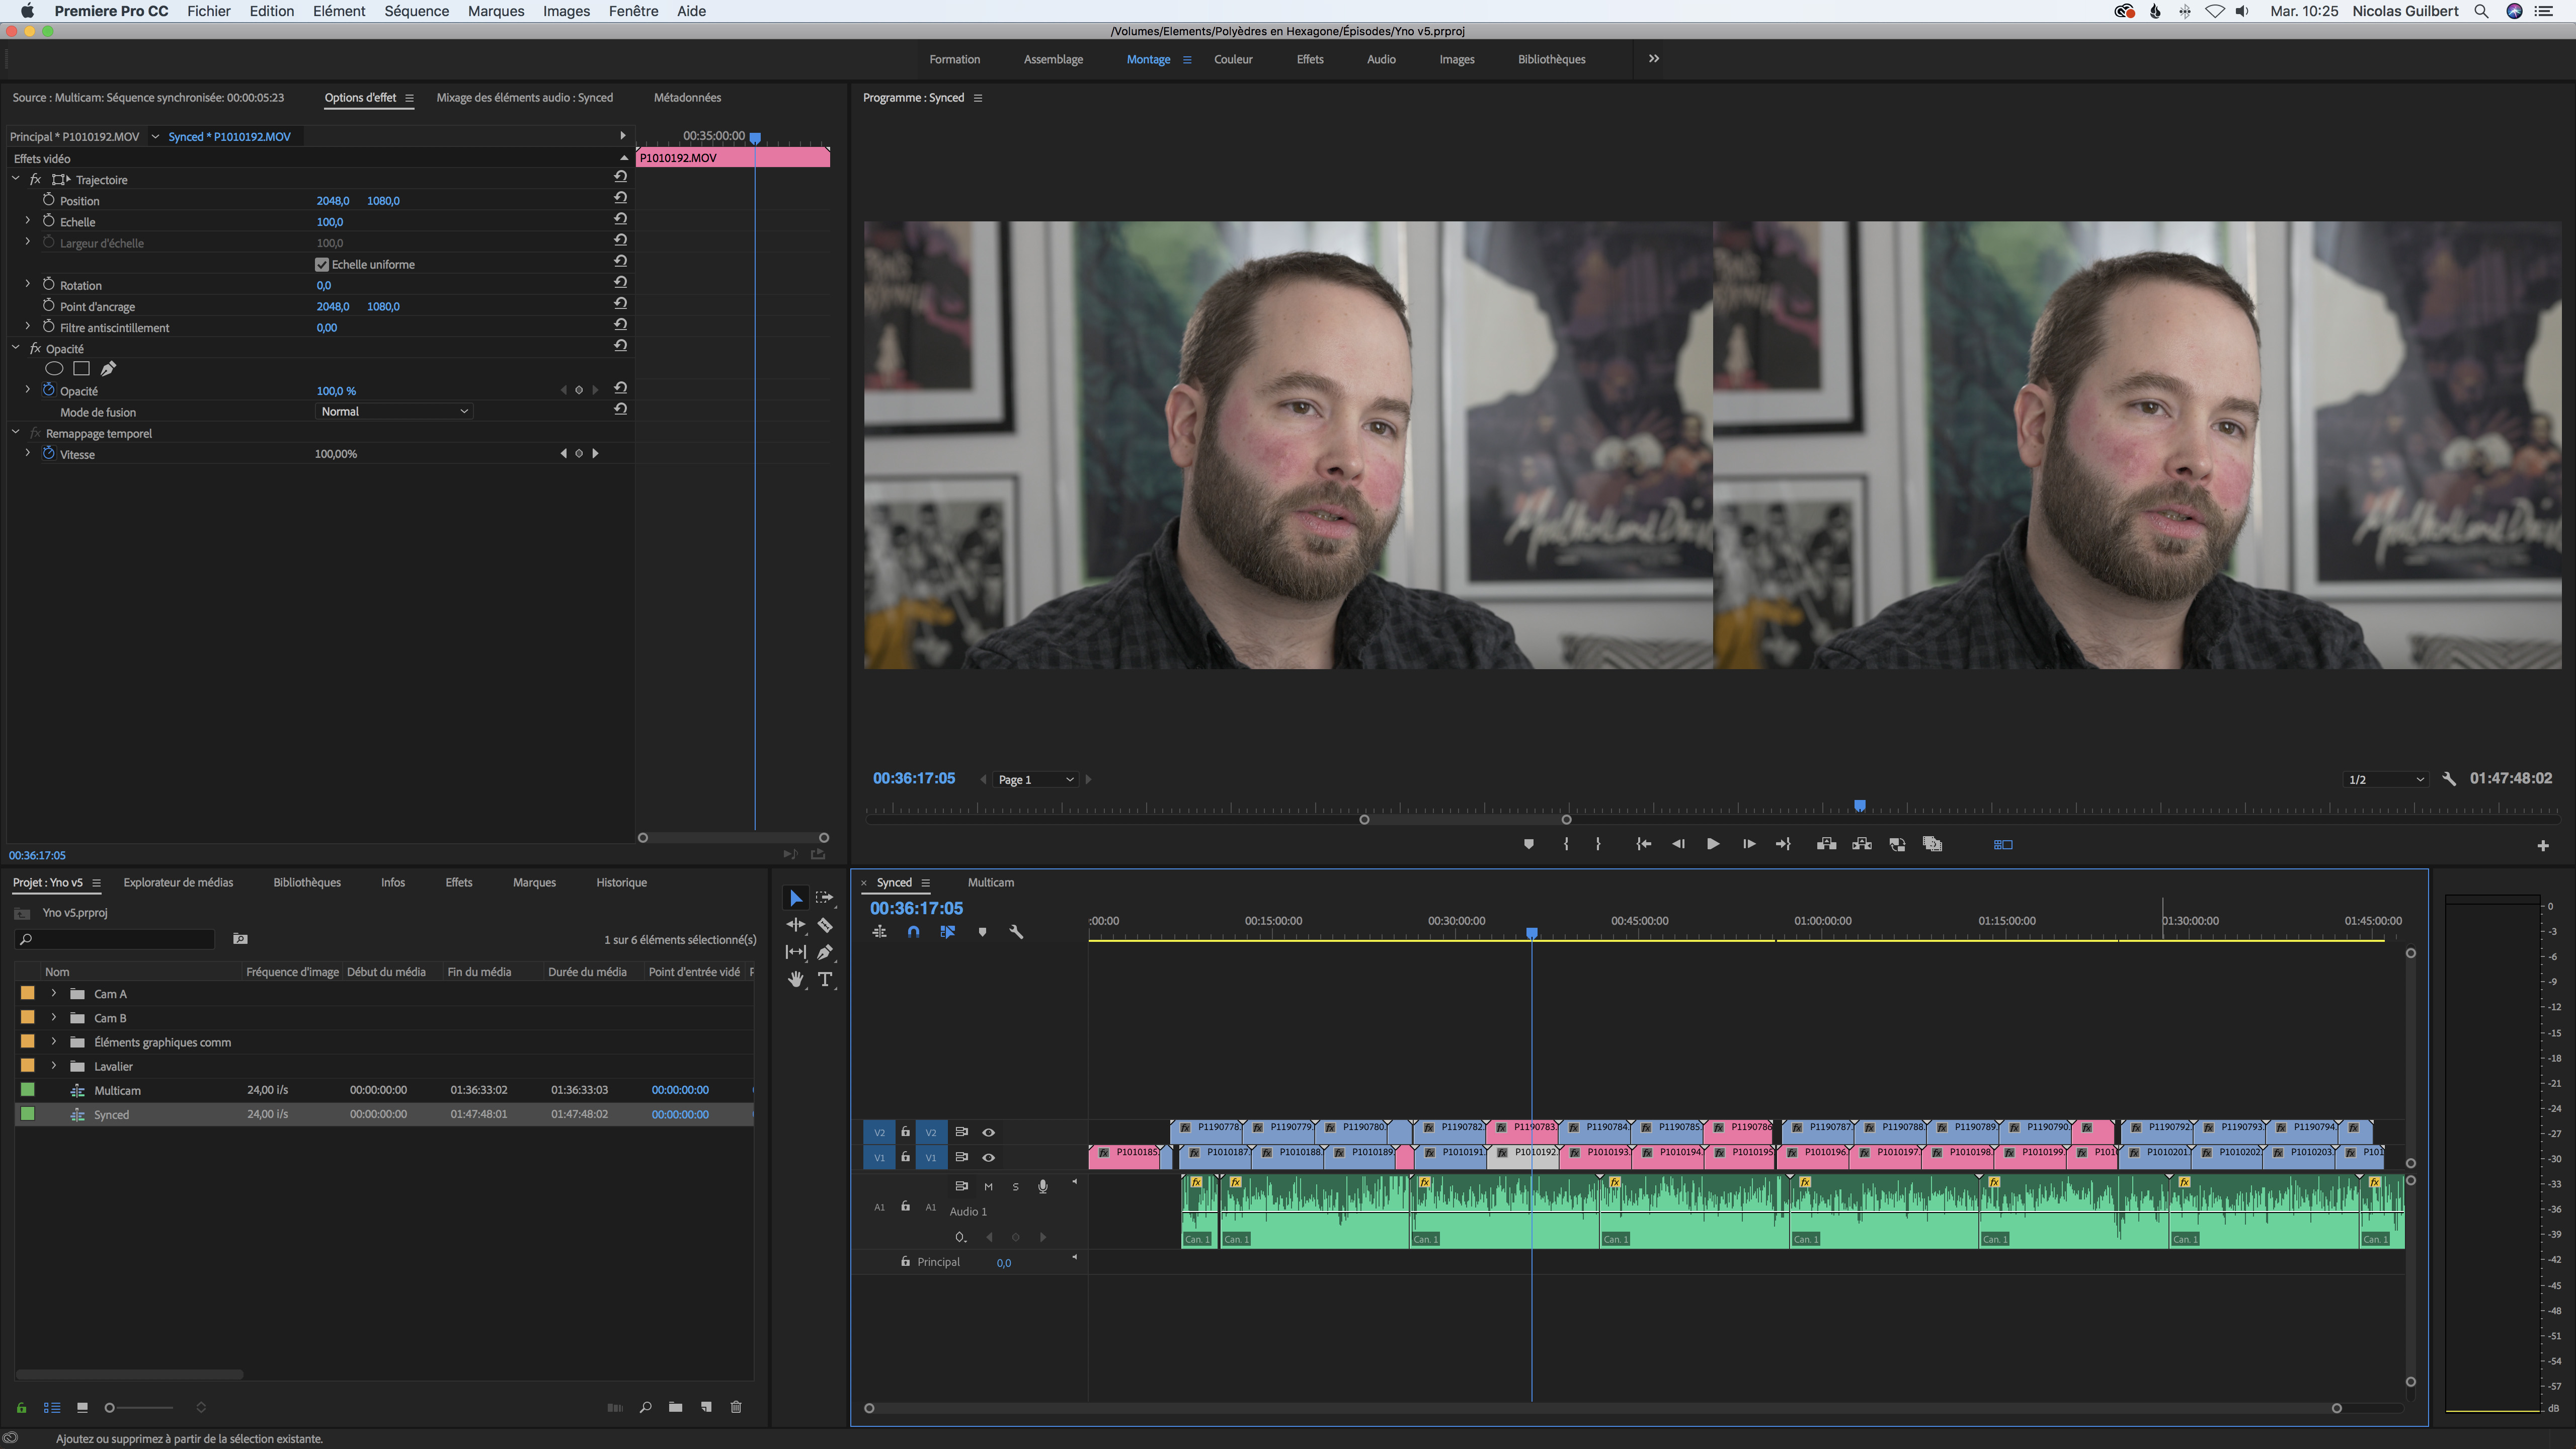Click the Métadonnées panel button
Screen dimensions: 2576x1449
click(686, 97)
